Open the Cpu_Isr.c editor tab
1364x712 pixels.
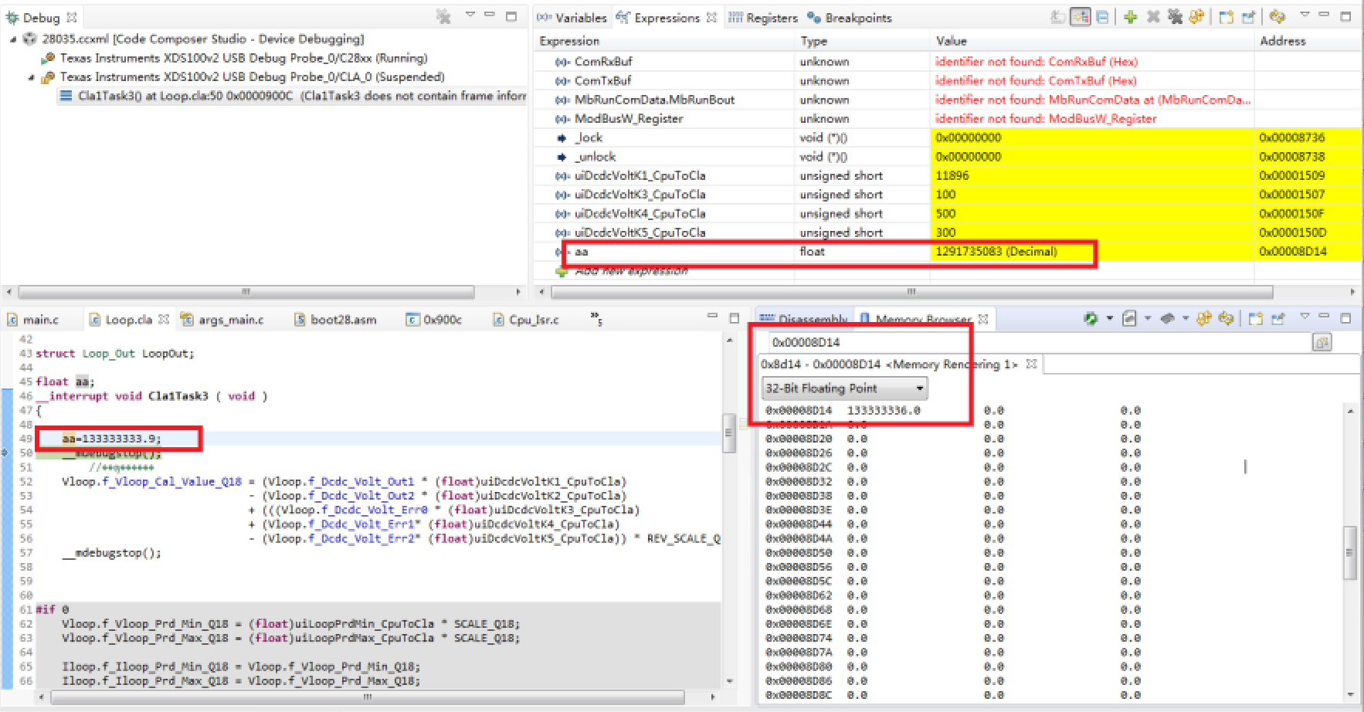526,320
